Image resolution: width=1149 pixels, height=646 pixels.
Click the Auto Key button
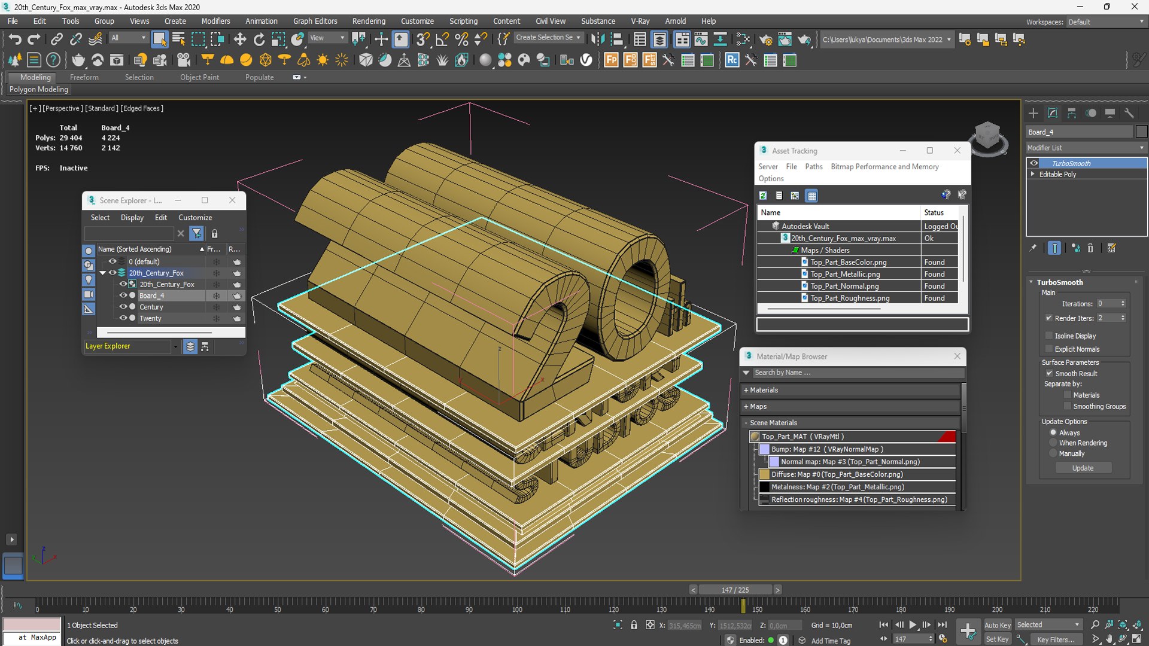coord(997,625)
